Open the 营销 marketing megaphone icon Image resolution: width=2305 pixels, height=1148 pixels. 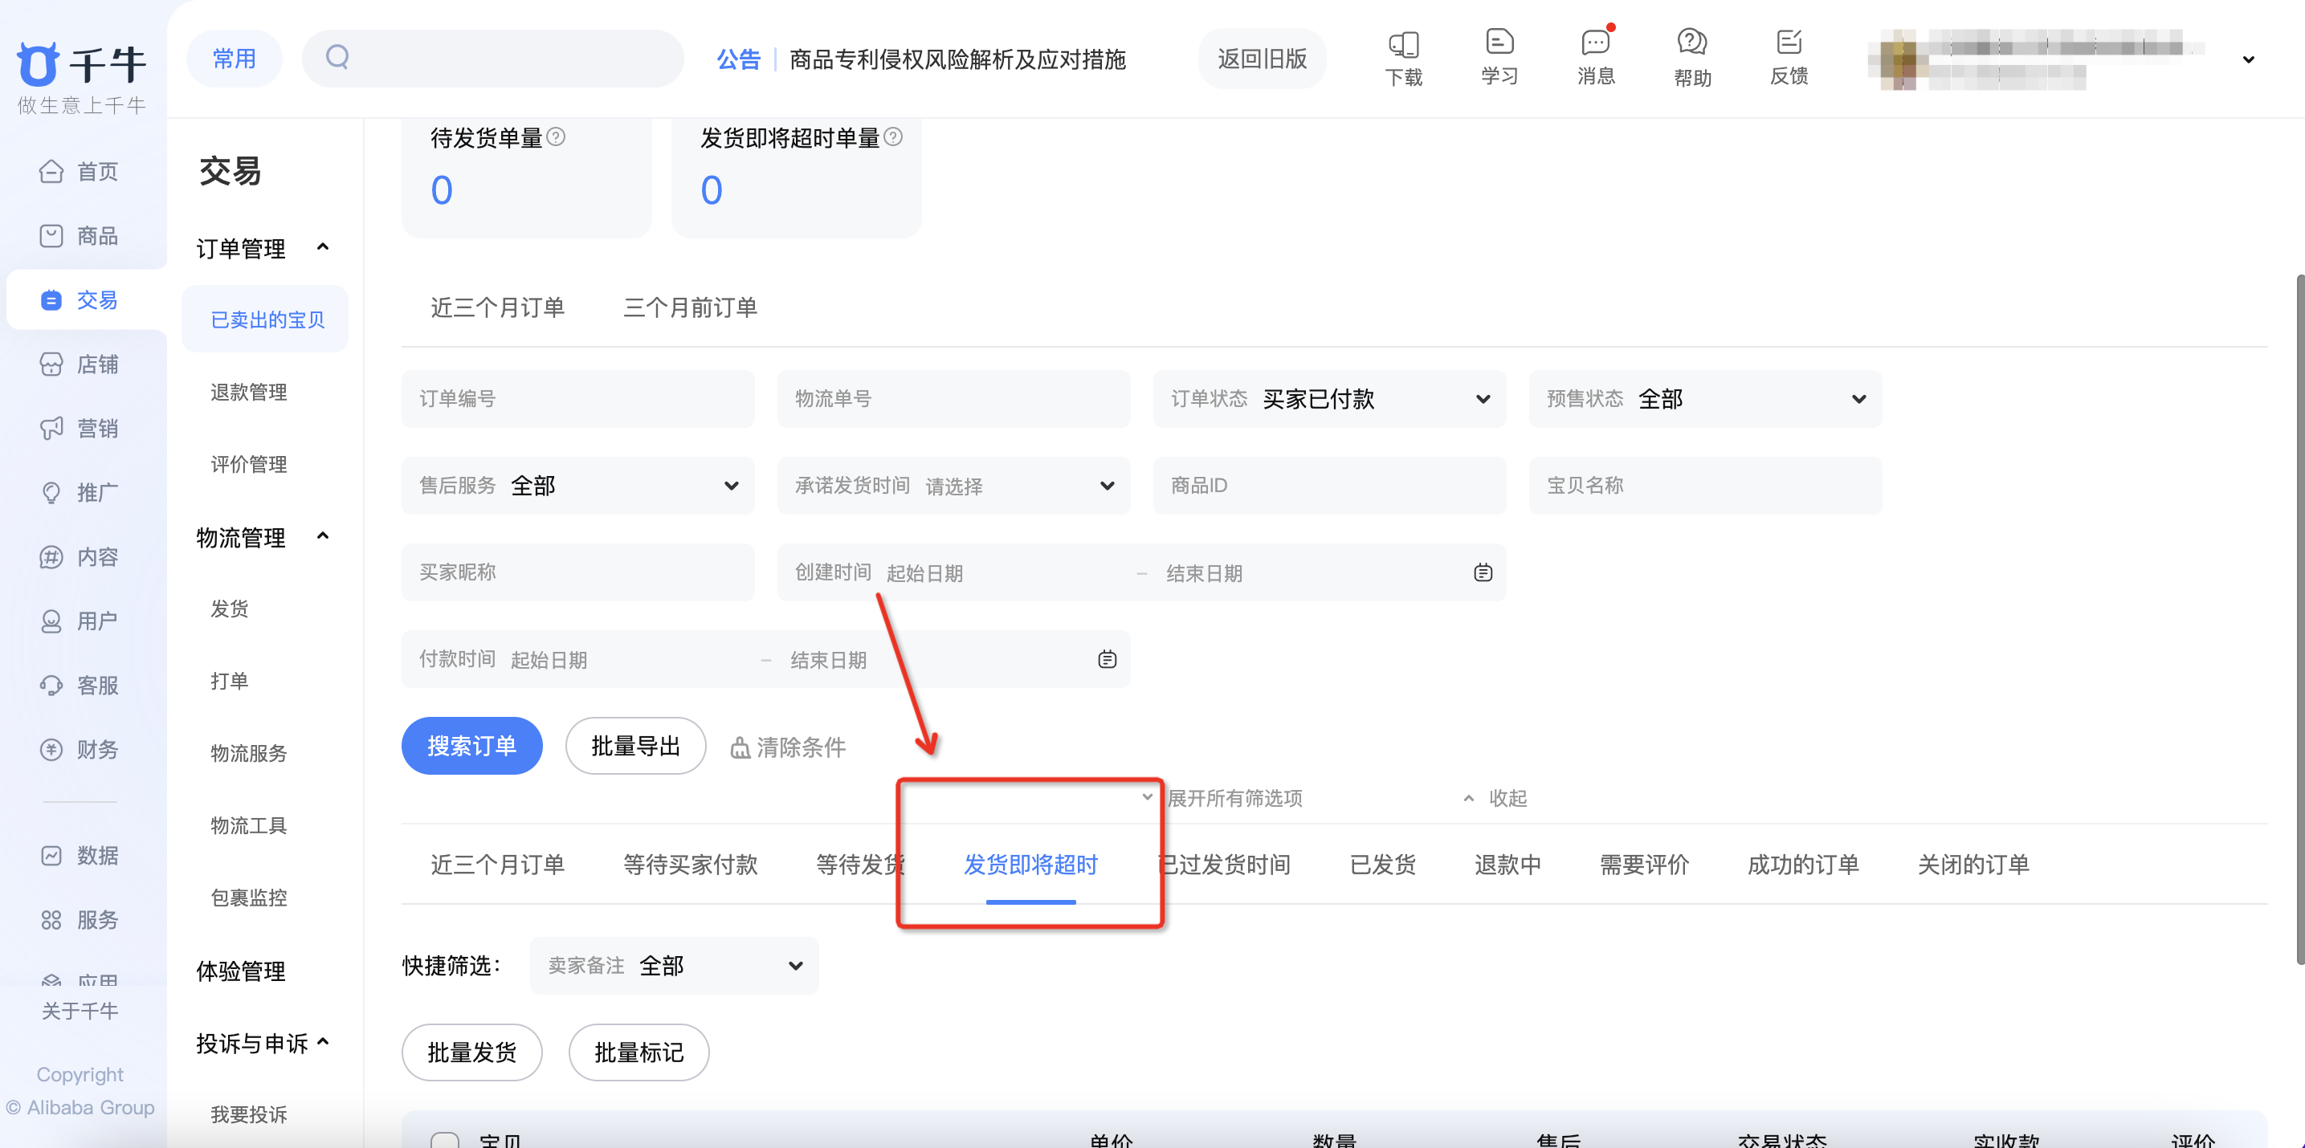click(51, 428)
